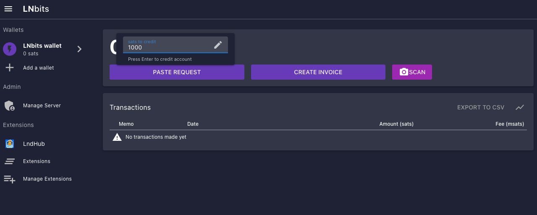Click the warning triangle icon
The height and width of the screenshot is (215, 537).
click(117, 137)
